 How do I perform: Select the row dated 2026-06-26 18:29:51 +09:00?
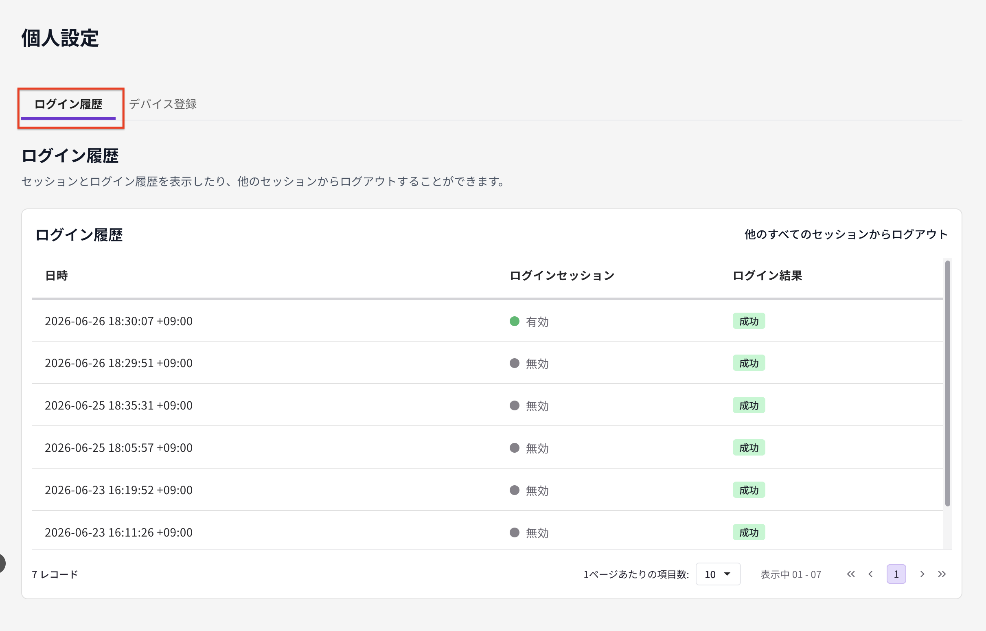click(487, 363)
